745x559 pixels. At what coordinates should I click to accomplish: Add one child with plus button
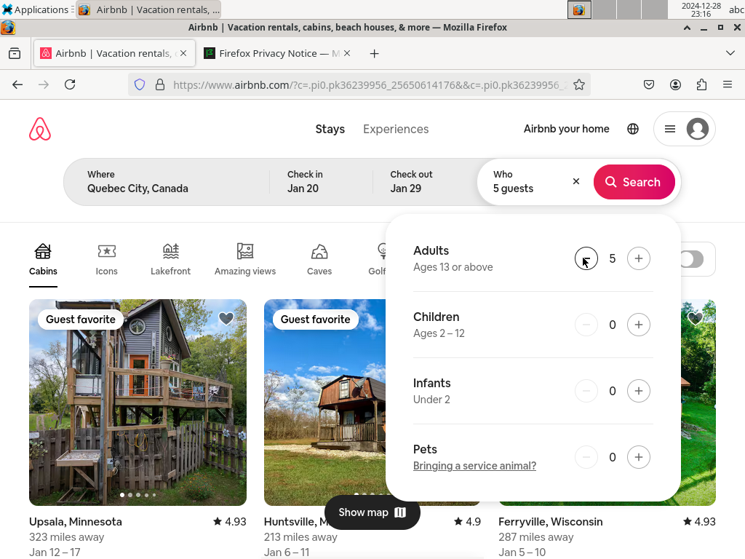639,325
